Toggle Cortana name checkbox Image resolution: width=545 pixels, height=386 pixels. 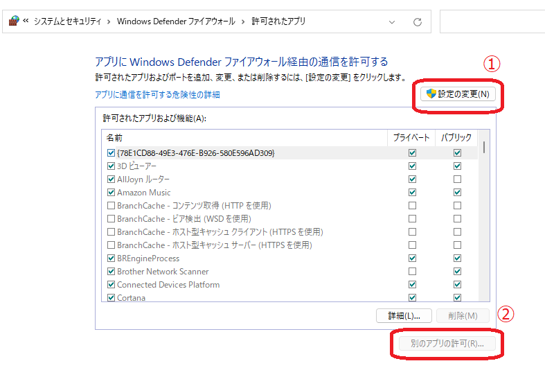111,298
